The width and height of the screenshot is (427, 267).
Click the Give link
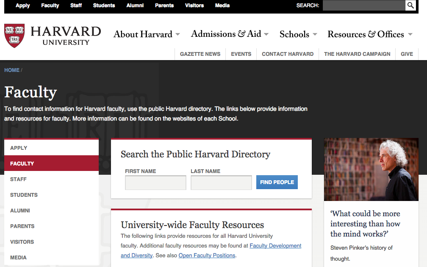tap(407, 54)
